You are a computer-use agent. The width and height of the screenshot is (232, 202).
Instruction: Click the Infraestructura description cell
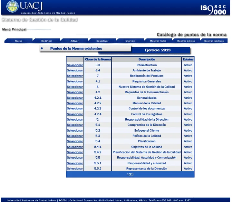coord(147,65)
